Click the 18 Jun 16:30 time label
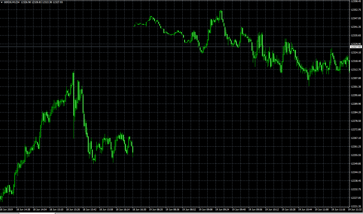 (139, 209)
